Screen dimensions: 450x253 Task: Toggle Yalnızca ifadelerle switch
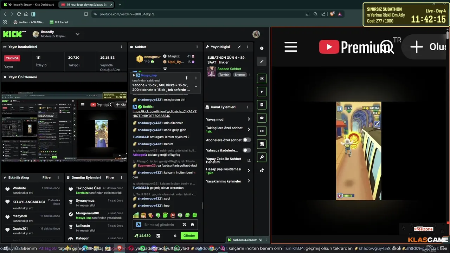pos(247,150)
